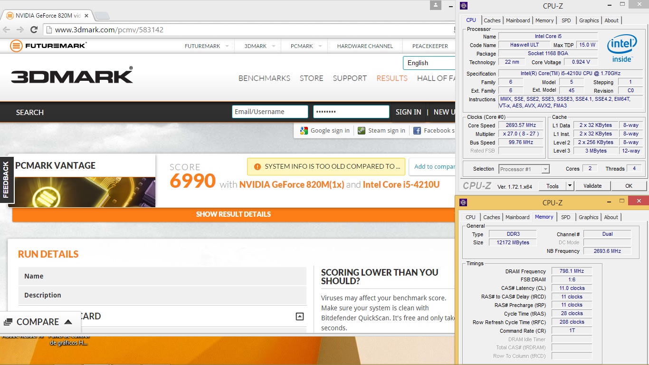Open the 3DMARK nav dropdown arrow
The width and height of the screenshot is (649, 365).
click(x=273, y=46)
